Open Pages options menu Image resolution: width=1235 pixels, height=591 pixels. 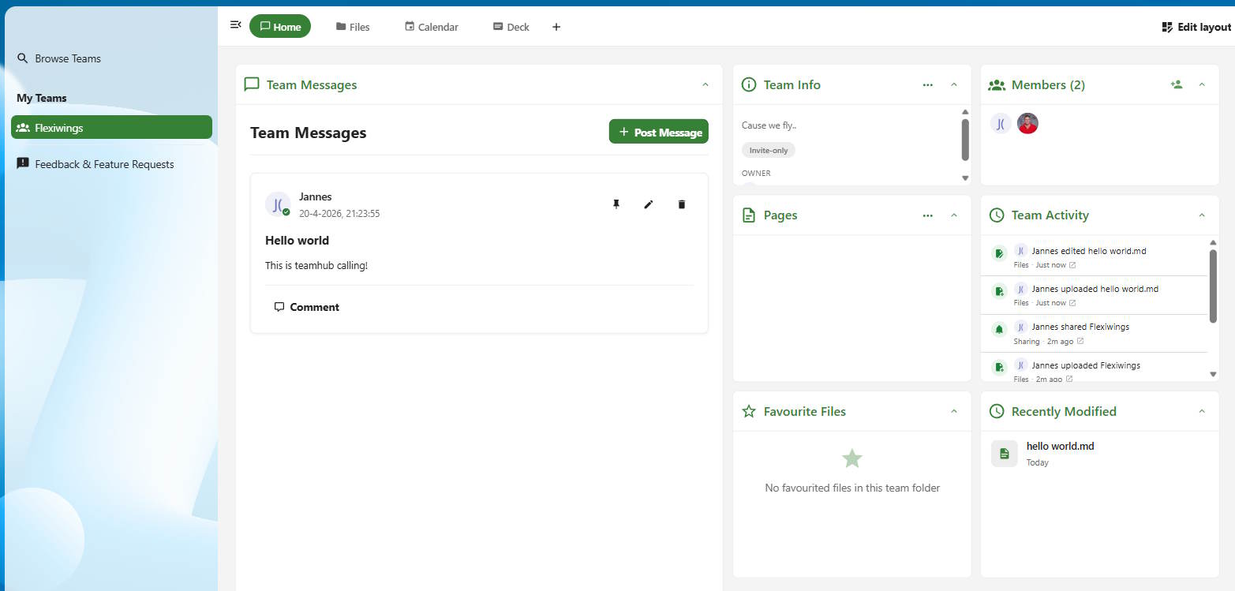[x=927, y=215]
